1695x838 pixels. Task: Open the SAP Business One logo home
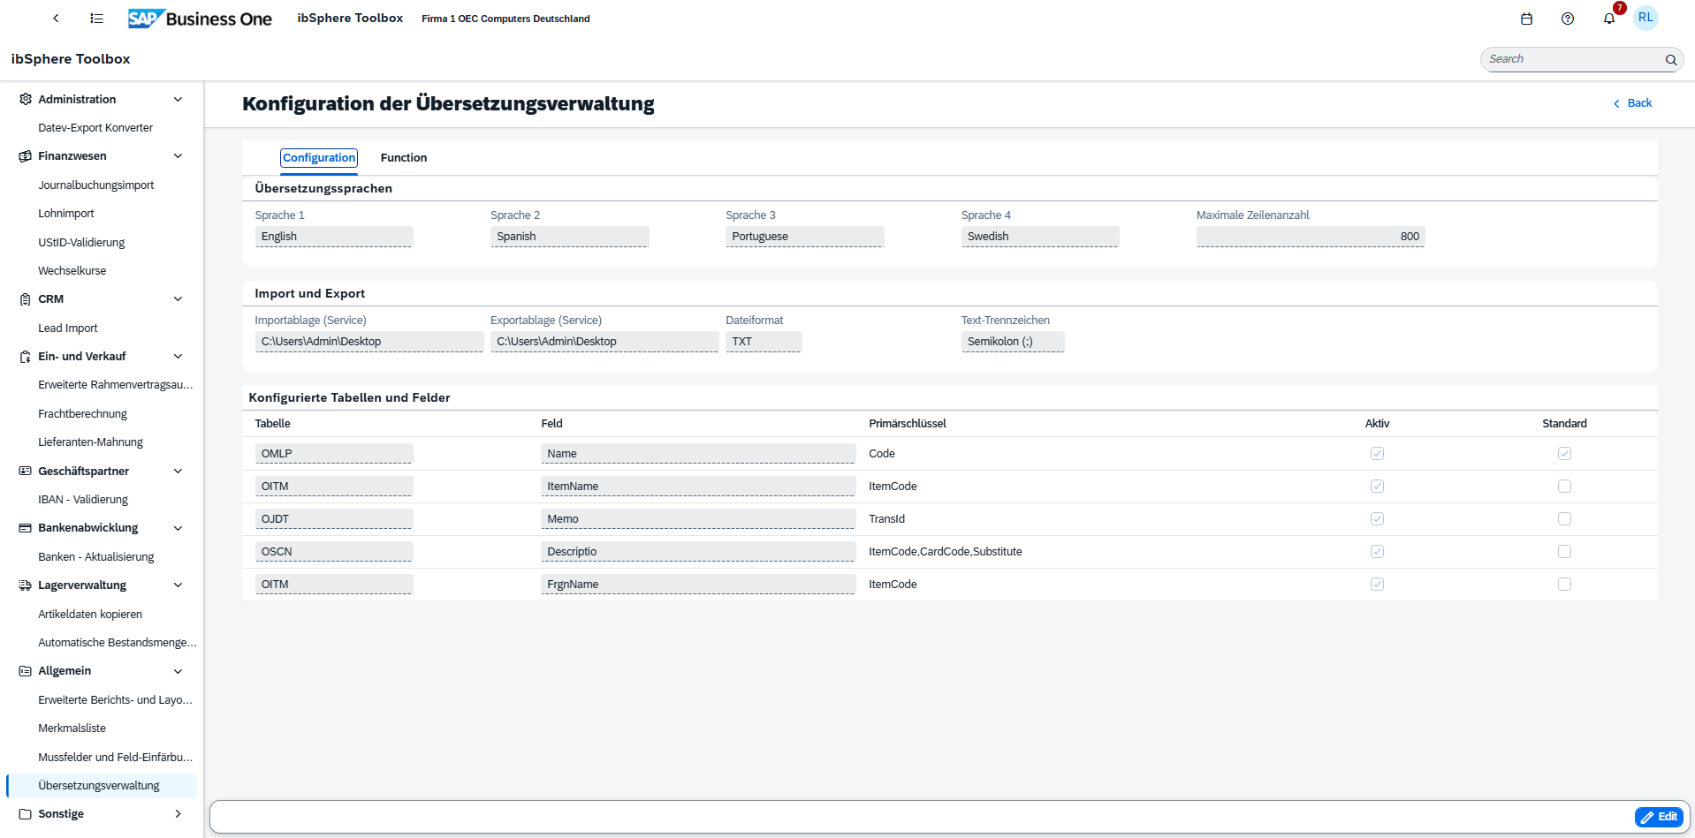[200, 19]
